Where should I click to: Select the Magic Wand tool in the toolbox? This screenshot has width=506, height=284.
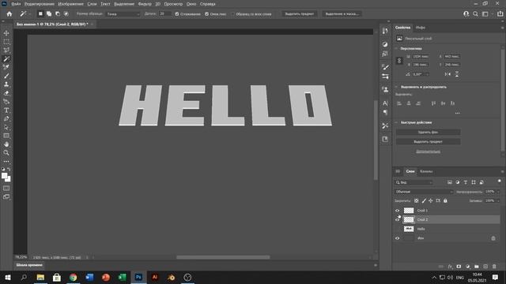point(6,59)
